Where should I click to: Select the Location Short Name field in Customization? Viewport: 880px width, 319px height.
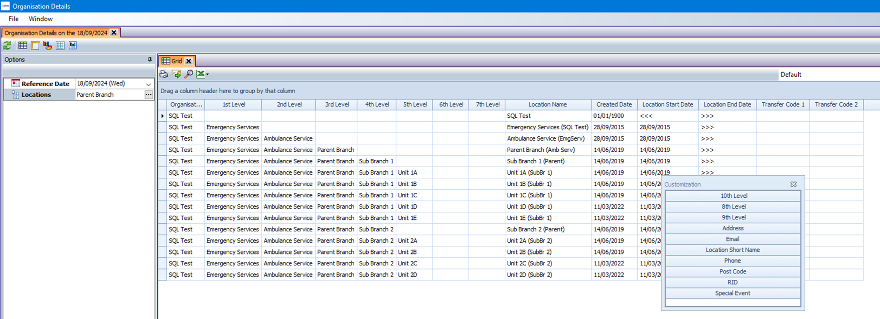click(732, 250)
